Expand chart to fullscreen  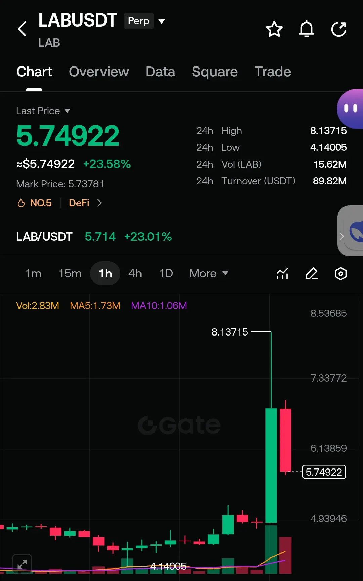coord(22,564)
